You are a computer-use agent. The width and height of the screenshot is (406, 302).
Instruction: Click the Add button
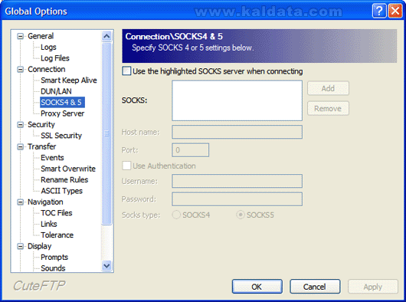328,88
